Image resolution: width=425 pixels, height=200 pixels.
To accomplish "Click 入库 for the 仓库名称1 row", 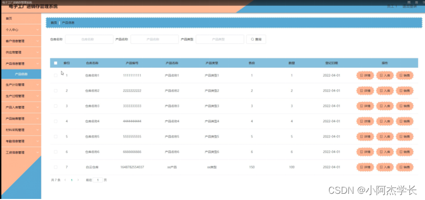I will click(x=385, y=76).
